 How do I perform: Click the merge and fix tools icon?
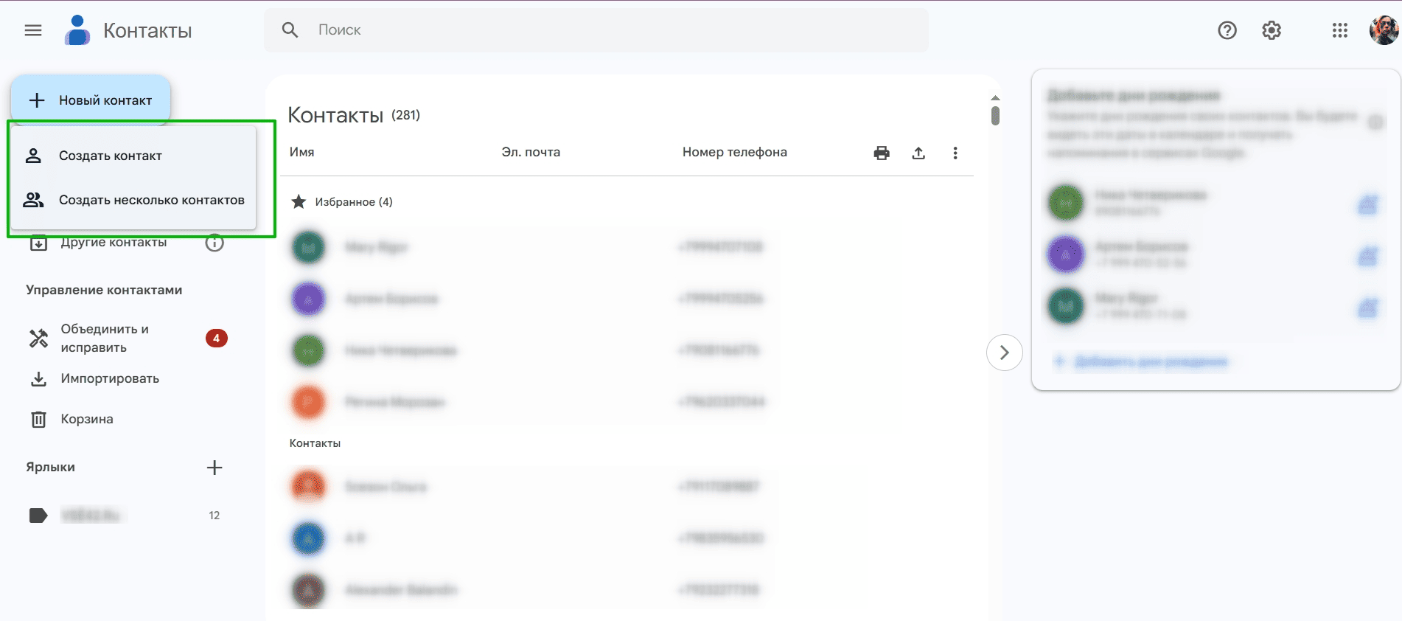tap(38, 339)
